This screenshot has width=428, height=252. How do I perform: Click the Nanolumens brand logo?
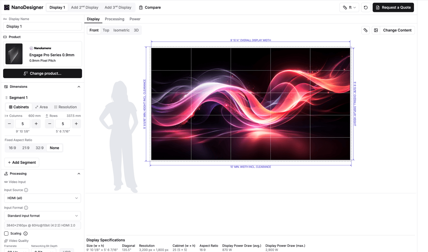pos(40,48)
